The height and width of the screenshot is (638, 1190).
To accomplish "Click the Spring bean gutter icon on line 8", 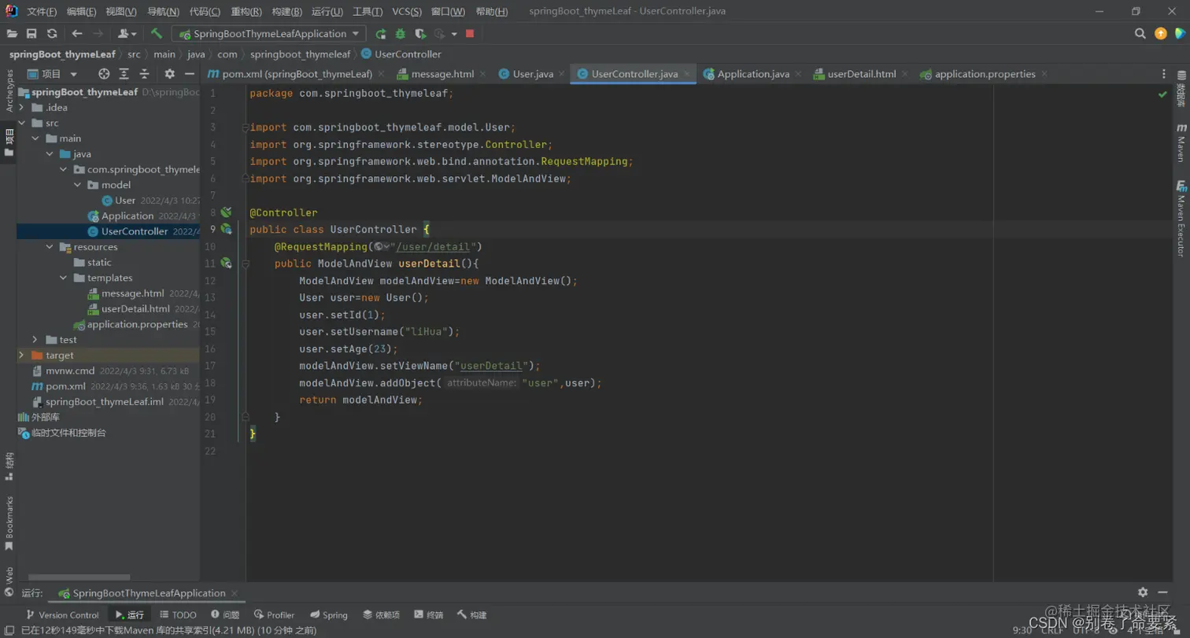I will point(226,212).
